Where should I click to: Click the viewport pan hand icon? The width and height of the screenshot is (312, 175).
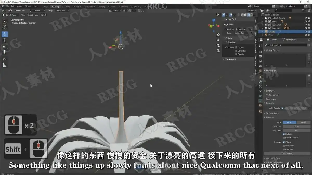(218, 40)
